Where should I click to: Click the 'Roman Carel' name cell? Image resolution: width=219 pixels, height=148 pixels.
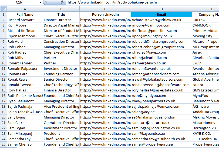click(x=25, y=74)
